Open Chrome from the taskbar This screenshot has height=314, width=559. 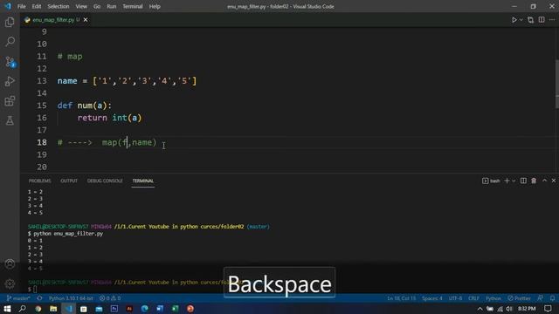(38, 308)
